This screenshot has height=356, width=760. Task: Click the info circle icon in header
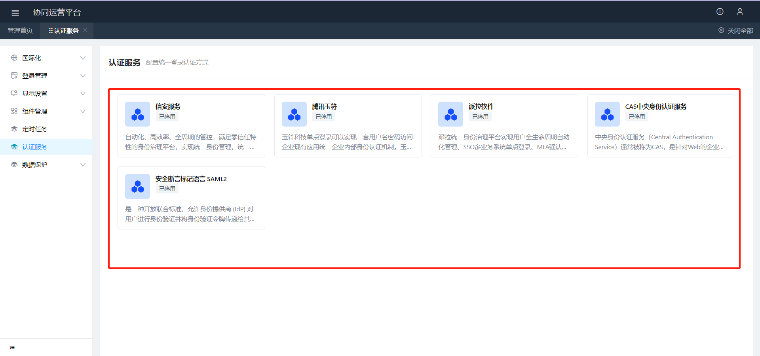point(720,12)
